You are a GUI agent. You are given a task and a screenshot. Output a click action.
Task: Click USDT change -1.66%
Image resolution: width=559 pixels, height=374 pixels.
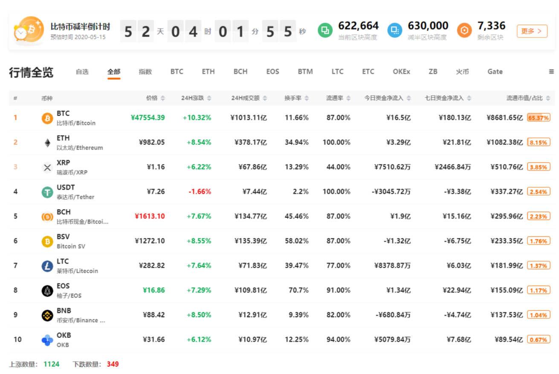point(200,192)
